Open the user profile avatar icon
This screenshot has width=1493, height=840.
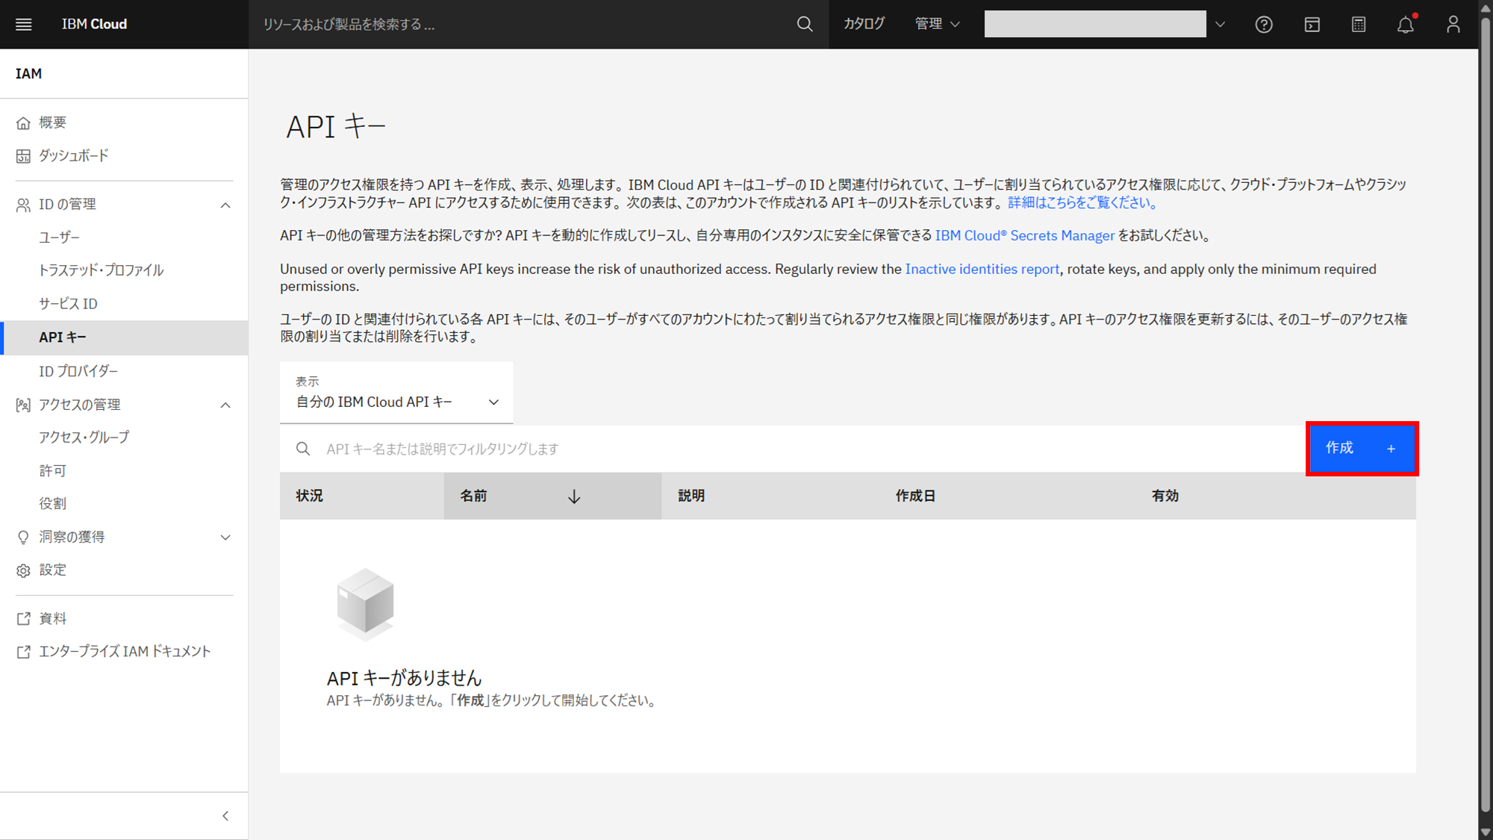(1453, 25)
